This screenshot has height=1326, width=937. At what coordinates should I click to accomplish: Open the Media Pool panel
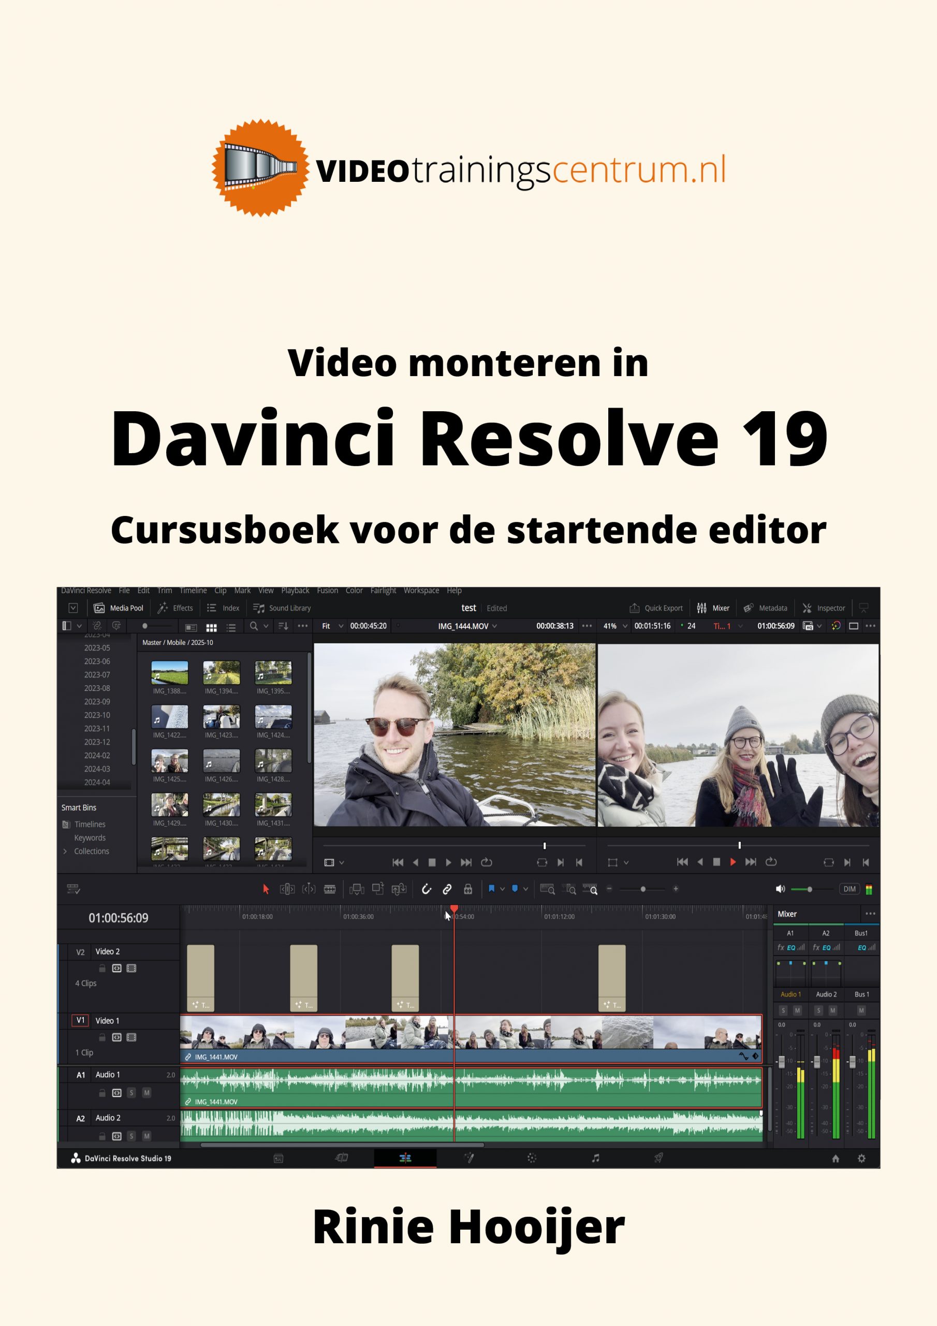pyautogui.click(x=119, y=608)
